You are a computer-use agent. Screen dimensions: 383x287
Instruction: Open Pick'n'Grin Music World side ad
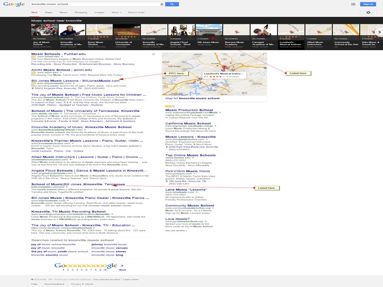(187, 171)
